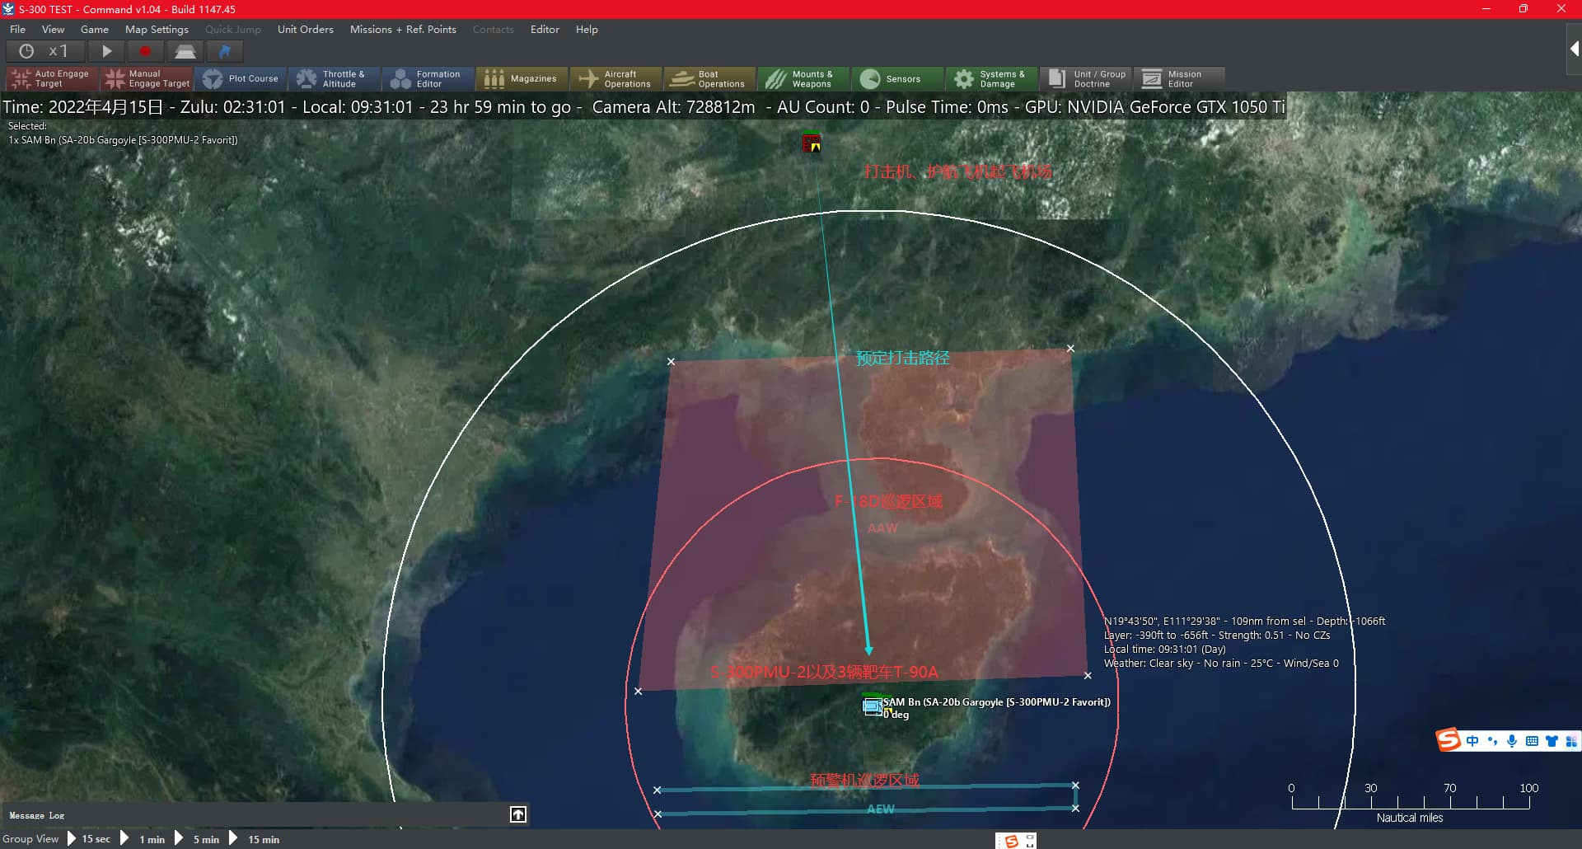Advance simulation by 5 min
The height and width of the screenshot is (849, 1582).
point(198,839)
